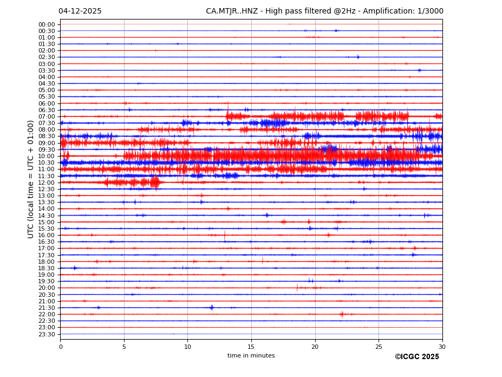Select the 16:00 time row label

[x=47, y=235]
